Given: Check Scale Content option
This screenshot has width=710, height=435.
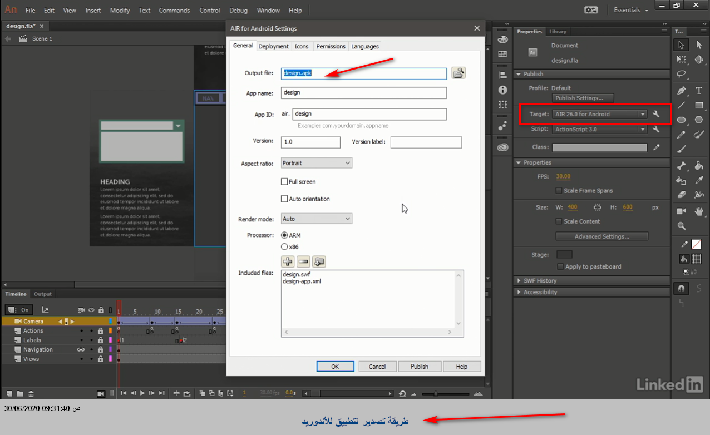Looking at the screenshot, I should pyautogui.click(x=559, y=221).
